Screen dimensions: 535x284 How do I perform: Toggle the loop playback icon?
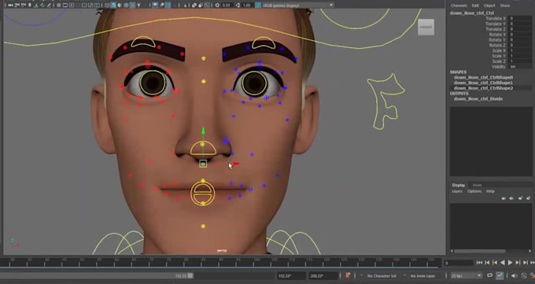[489, 275]
